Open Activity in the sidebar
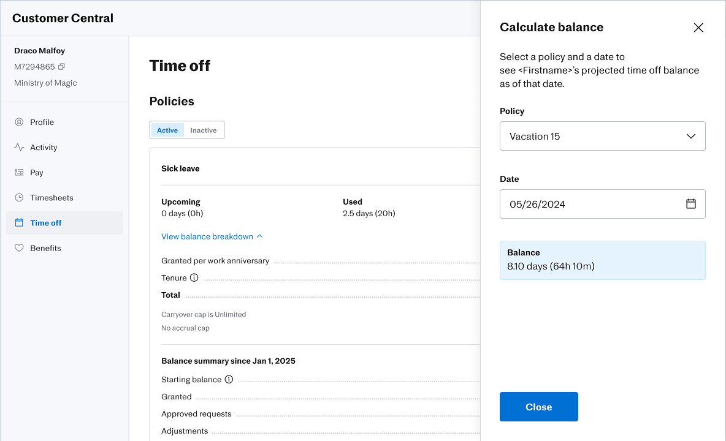This screenshot has width=726, height=441. [64, 147]
